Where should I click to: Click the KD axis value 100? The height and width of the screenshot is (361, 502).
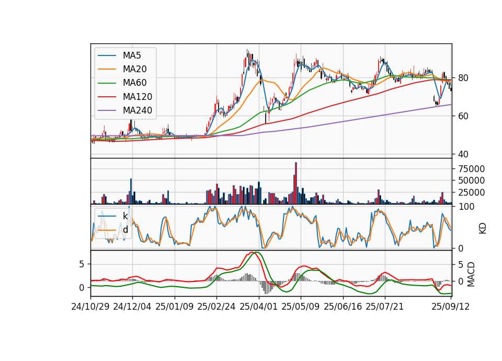[x=466, y=207]
